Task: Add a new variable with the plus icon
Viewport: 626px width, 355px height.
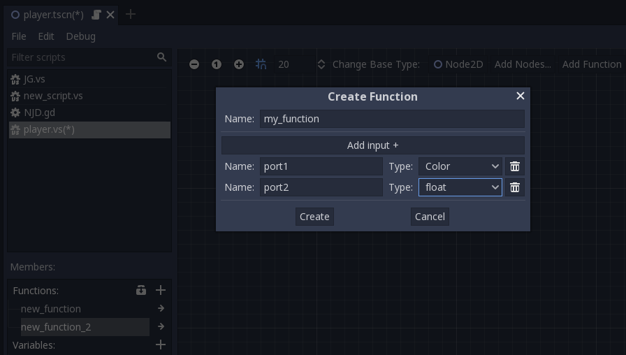Action: point(161,345)
